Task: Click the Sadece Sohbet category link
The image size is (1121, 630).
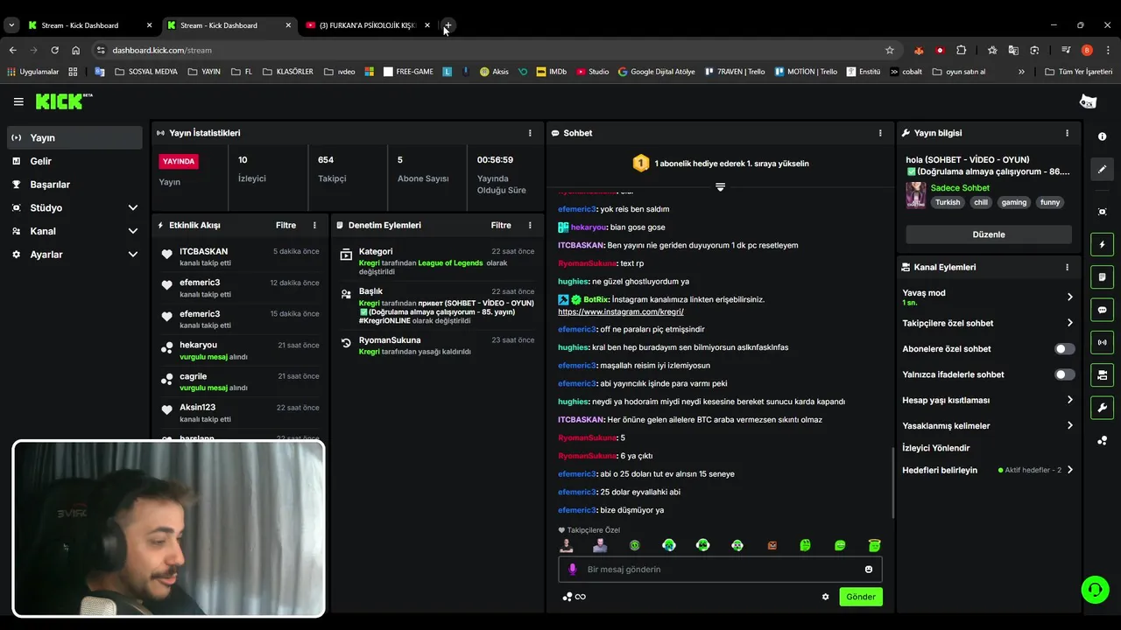Action: [x=960, y=188]
